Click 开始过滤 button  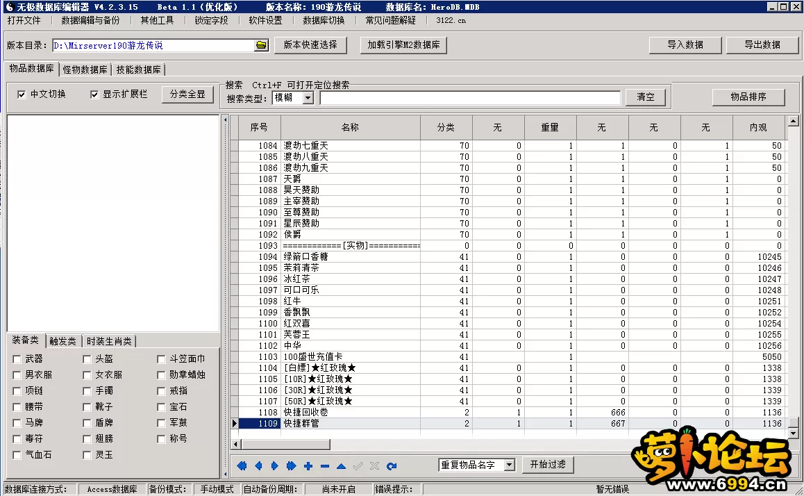(x=548, y=464)
